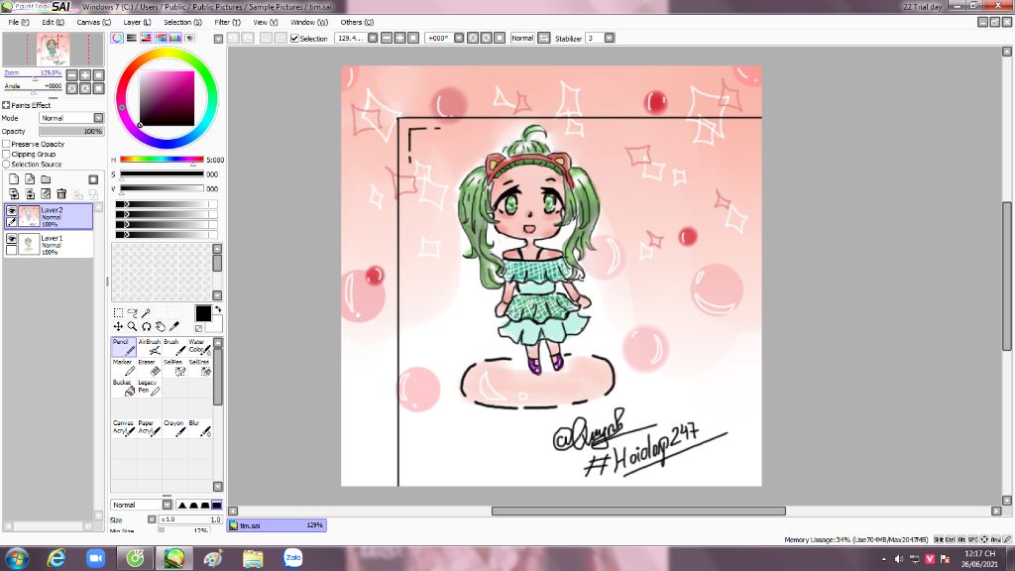Screen dimensions: 1015x571
Task: Open the File menu
Action: point(18,22)
